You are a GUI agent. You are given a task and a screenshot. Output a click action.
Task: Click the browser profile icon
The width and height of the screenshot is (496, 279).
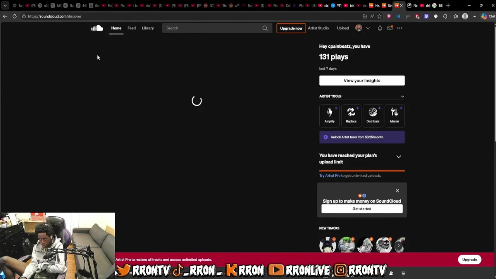coord(465,16)
